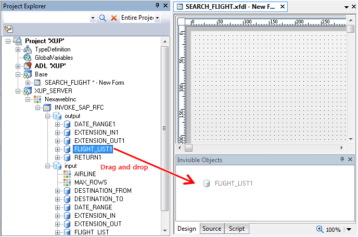The height and width of the screenshot is (237, 358).
Task: Expand the DATE_RANGE1 dataset node
Action: tap(58, 124)
